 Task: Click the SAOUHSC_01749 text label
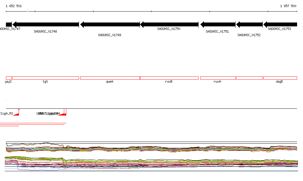point(109,35)
